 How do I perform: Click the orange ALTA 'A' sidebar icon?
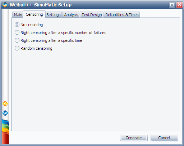[5, 104]
